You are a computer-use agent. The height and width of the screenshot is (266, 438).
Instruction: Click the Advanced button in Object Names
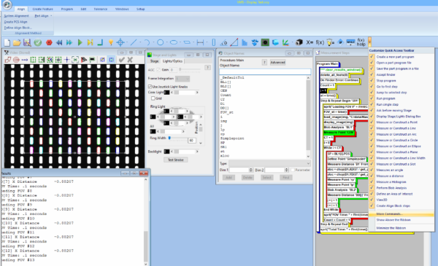pos(277,63)
